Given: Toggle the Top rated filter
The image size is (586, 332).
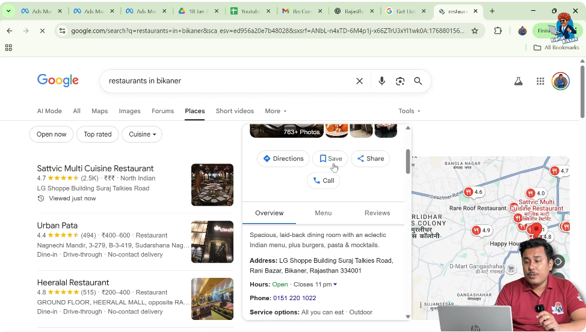Looking at the screenshot, I should [x=97, y=135].
